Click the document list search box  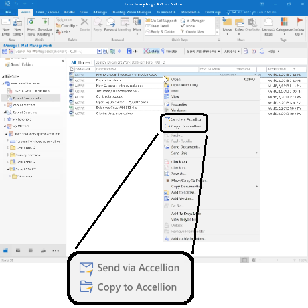click(200, 62)
